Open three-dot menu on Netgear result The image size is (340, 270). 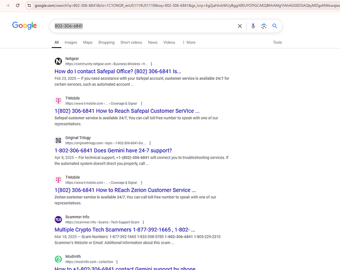coord(151,64)
